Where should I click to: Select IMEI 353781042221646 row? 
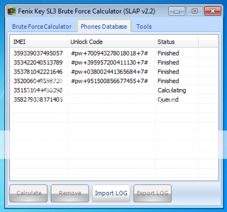click(x=114, y=72)
